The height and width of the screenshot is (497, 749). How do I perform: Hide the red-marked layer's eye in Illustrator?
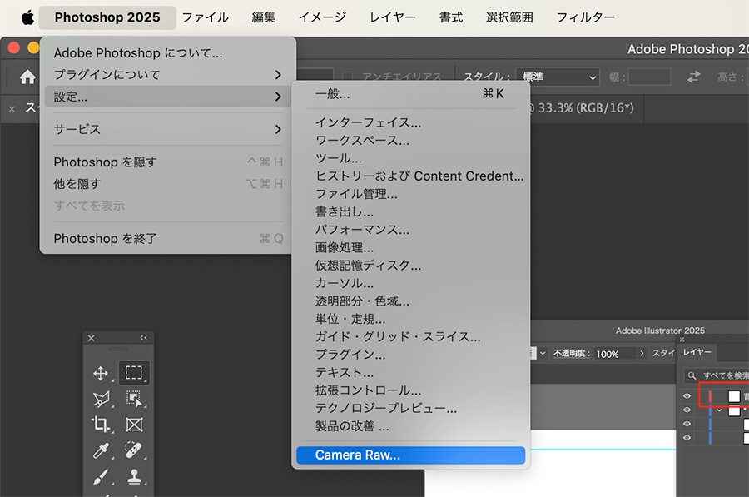[x=687, y=395]
